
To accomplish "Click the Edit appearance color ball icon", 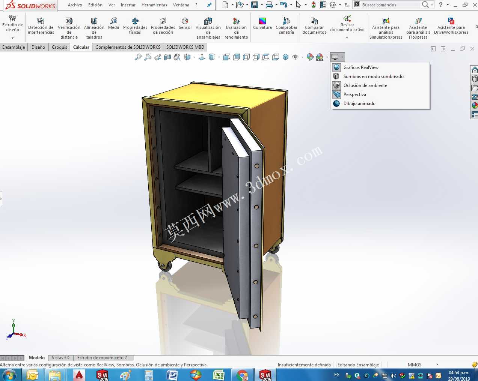I will [x=310, y=57].
